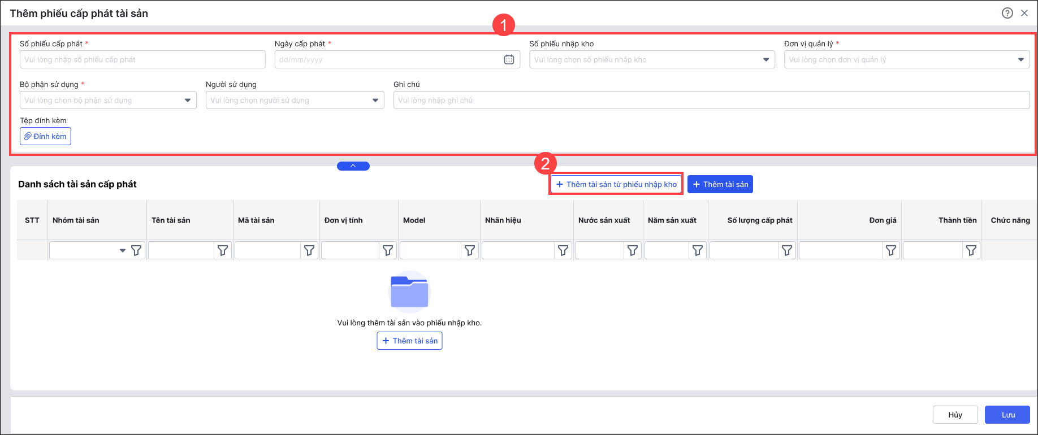Click filter icon in Nhãn hiệu column

tap(563, 250)
